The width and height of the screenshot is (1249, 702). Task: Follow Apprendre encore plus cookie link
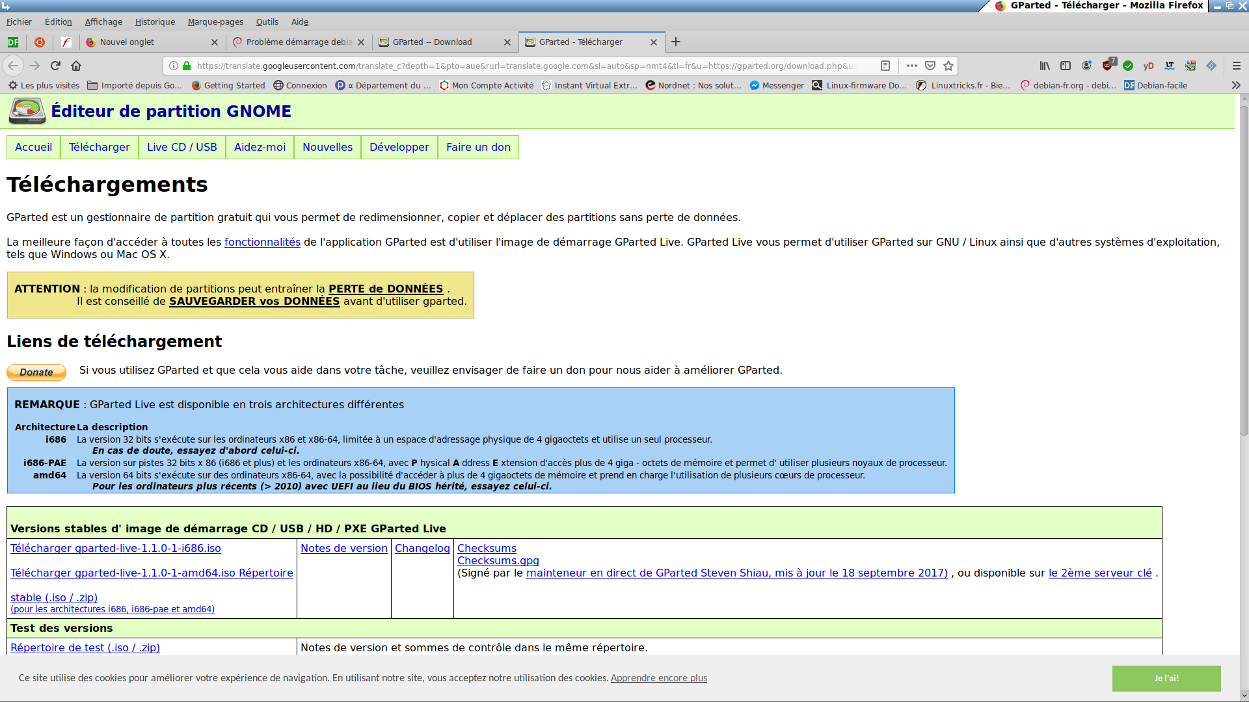(659, 678)
